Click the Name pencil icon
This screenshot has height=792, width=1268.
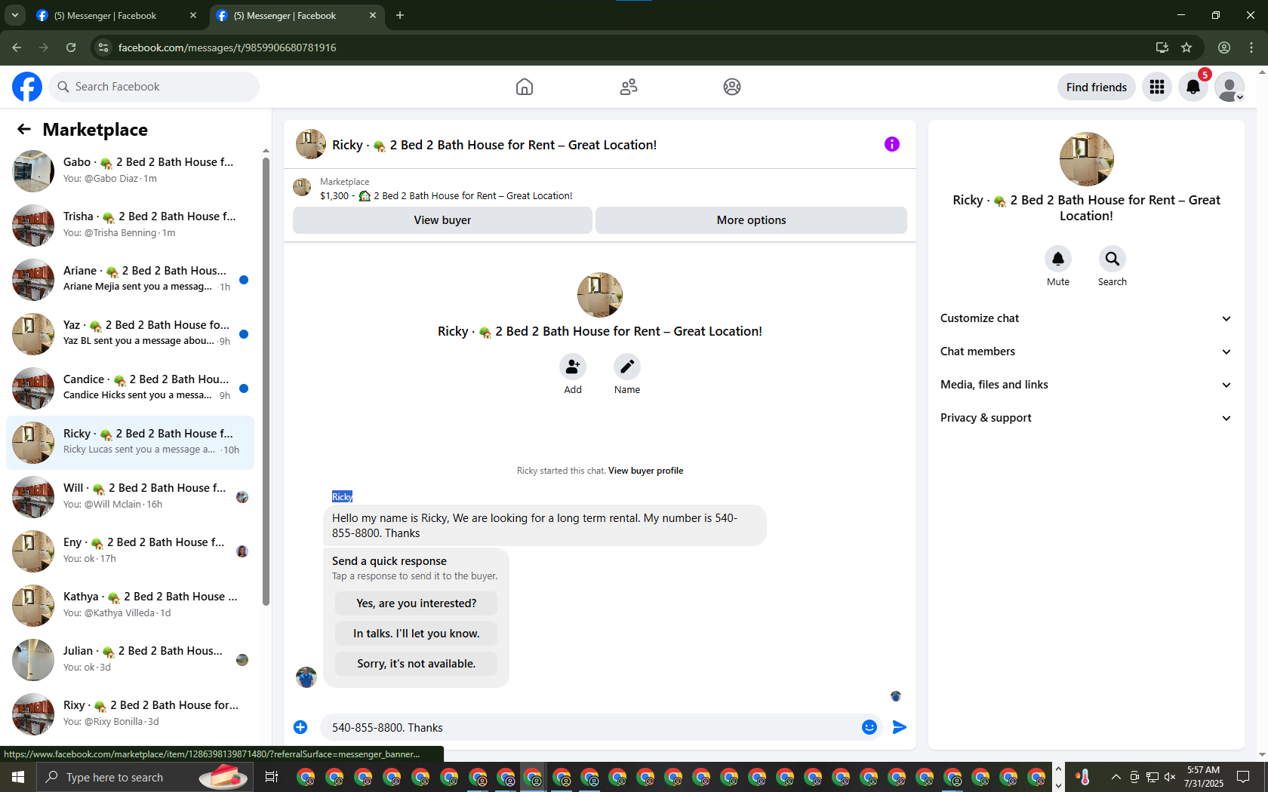coord(627,367)
